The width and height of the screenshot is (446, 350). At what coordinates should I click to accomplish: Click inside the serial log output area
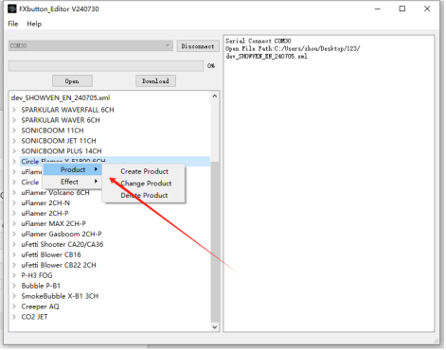pyautogui.click(x=329, y=184)
